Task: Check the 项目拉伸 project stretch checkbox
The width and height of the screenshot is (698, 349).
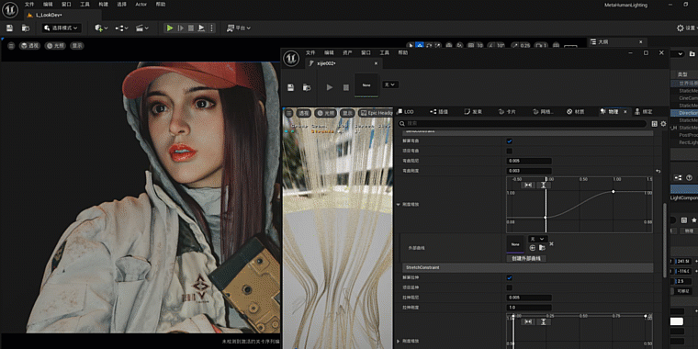Action: pos(509,287)
